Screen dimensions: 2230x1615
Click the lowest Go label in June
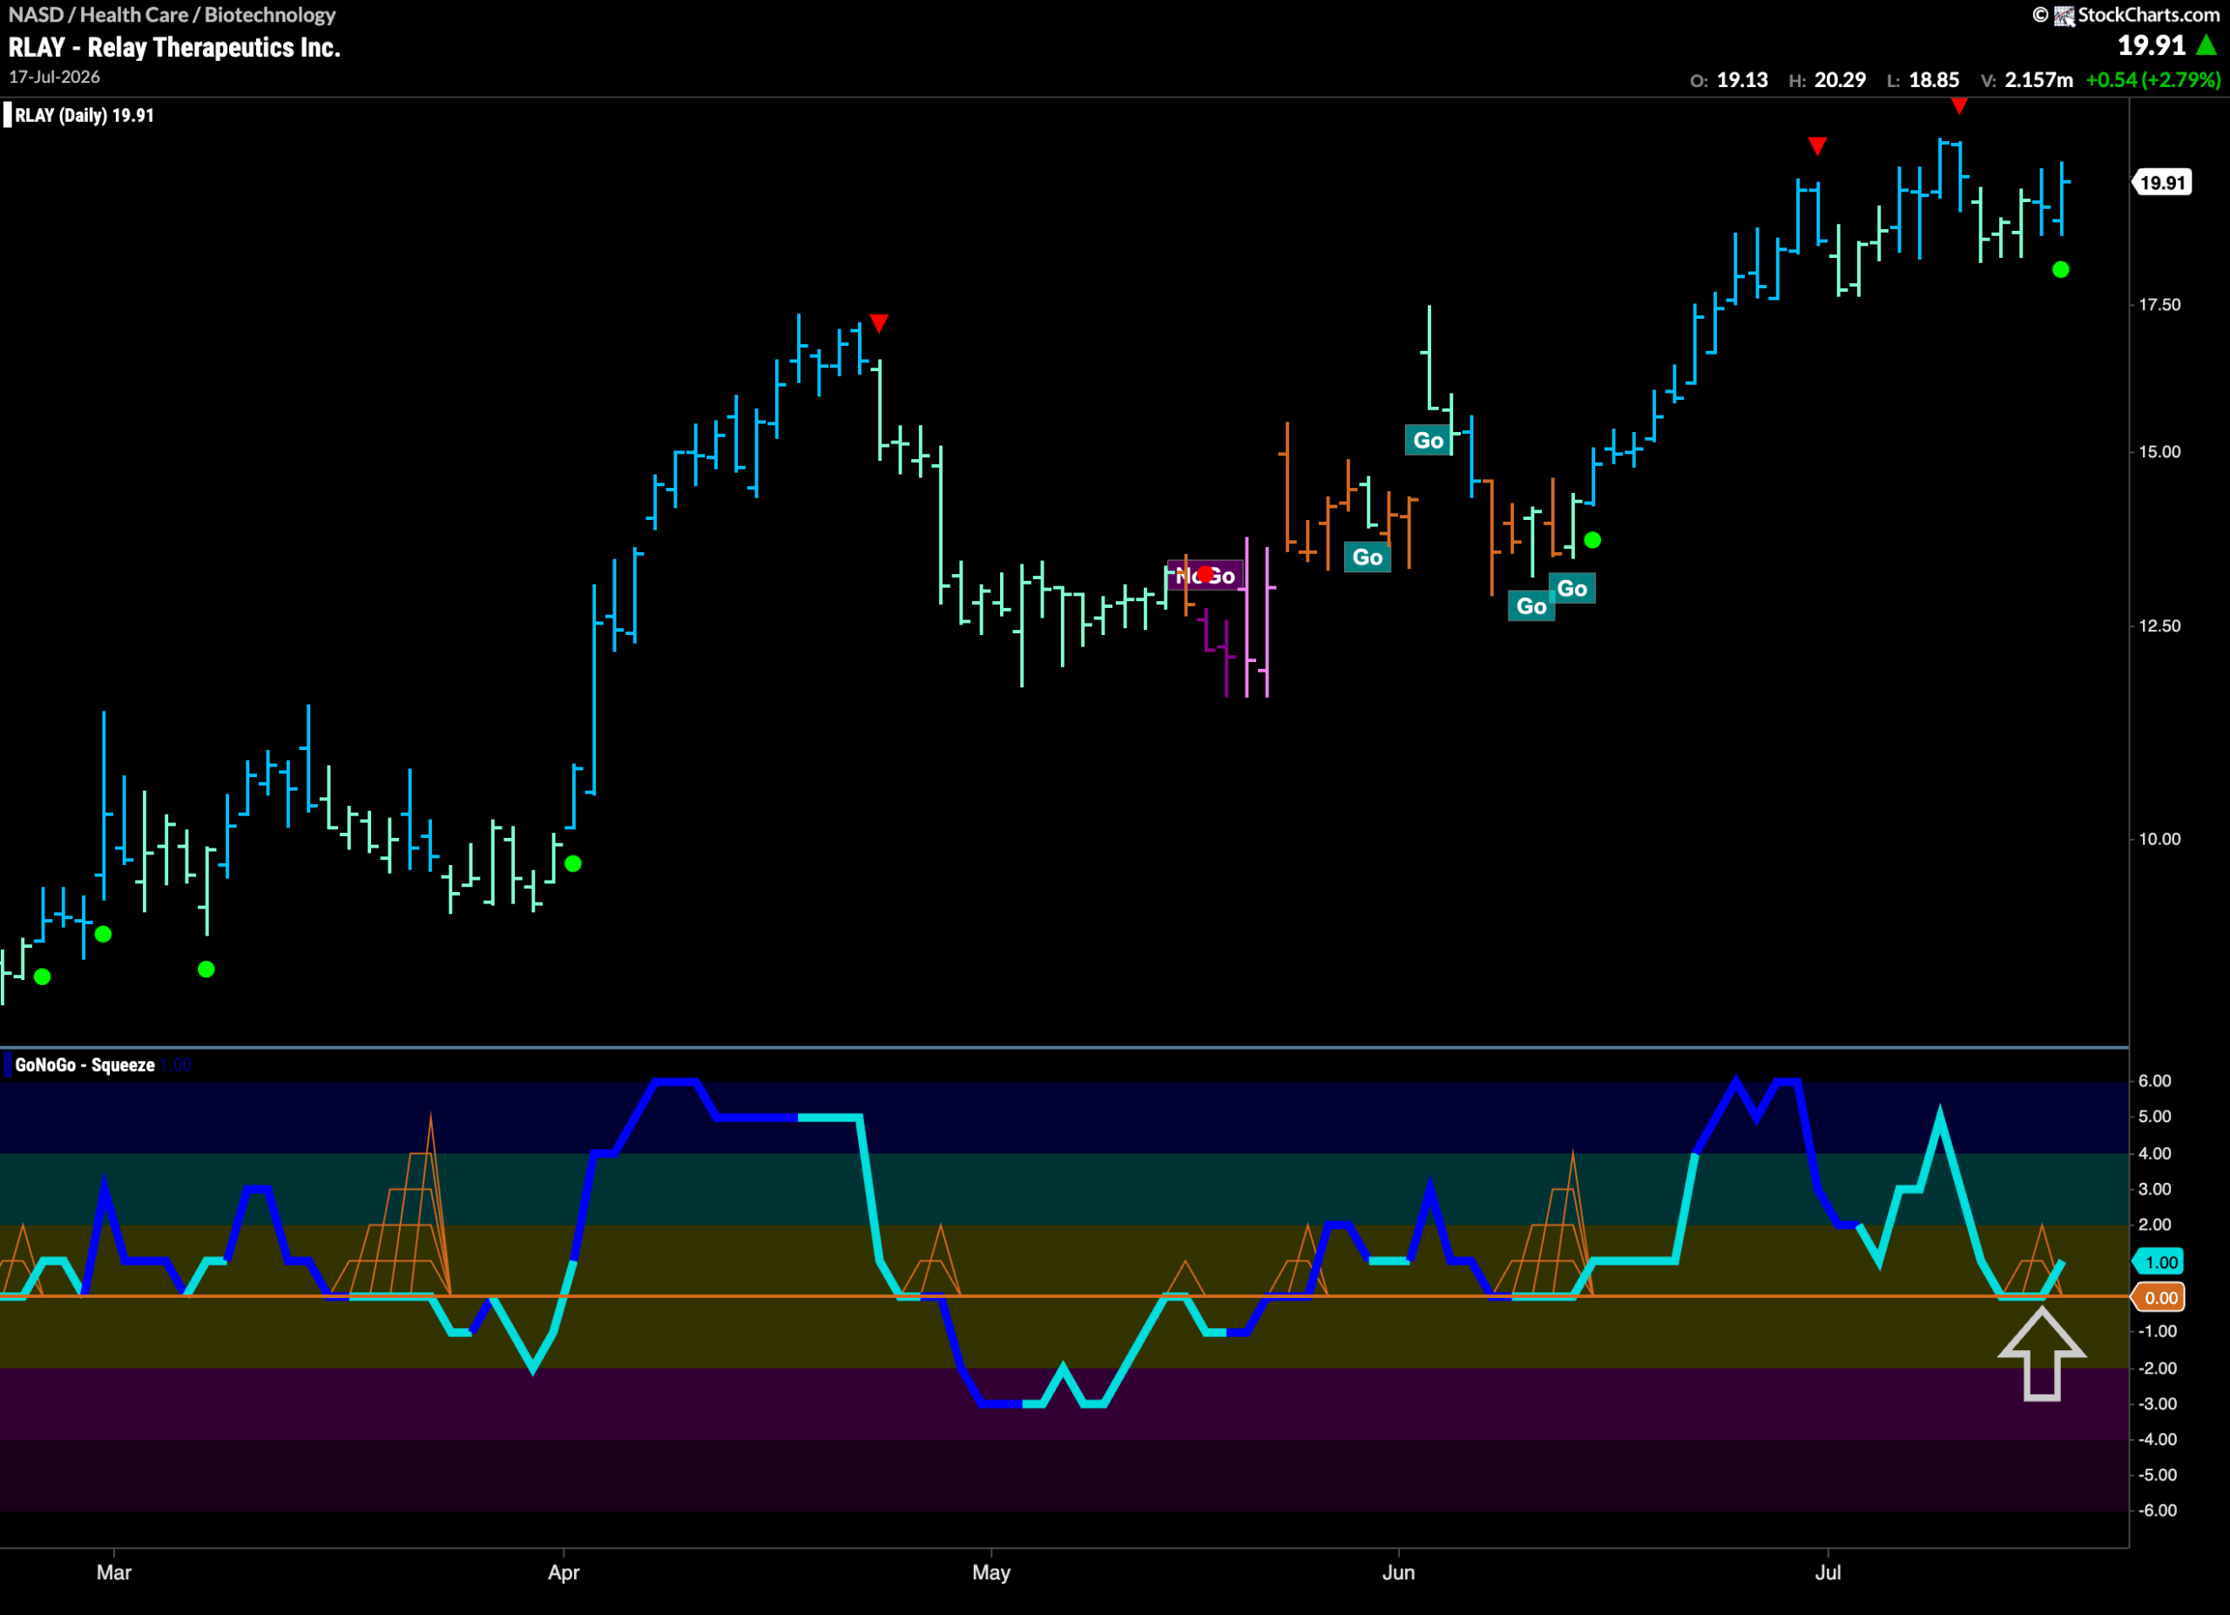pos(1531,606)
